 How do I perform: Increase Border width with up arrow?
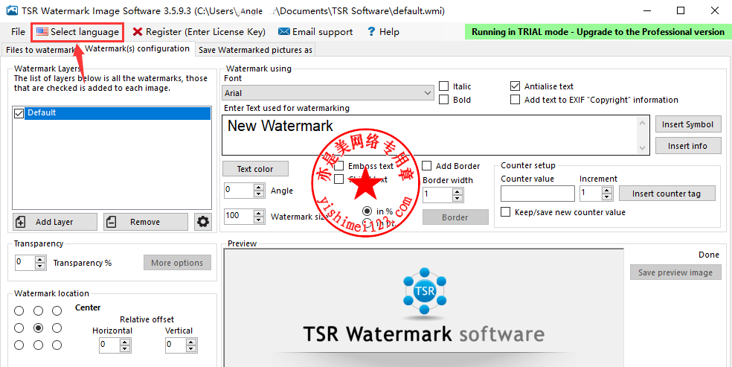pyautogui.click(x=458, y=191)
